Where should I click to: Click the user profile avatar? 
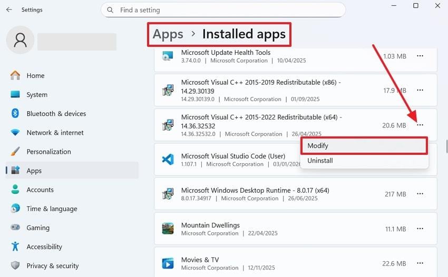(21, 40)
